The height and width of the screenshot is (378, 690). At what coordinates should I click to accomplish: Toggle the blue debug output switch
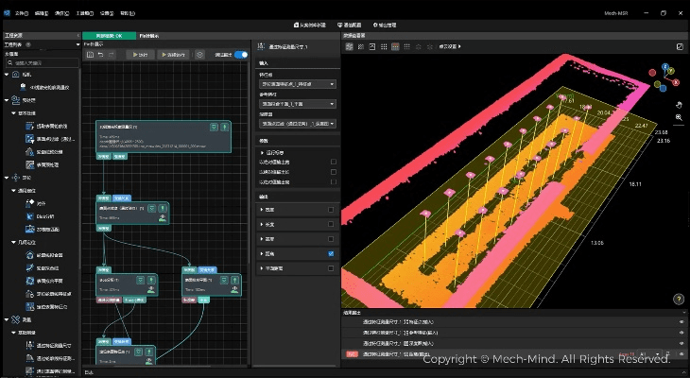tap(241, 55)
